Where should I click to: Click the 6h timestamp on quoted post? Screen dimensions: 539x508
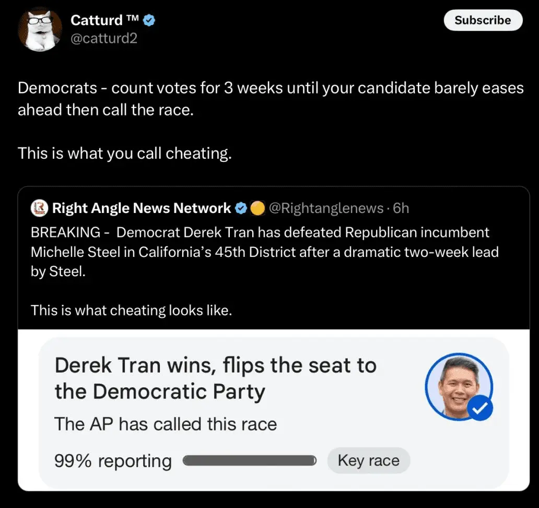point(401,208)
